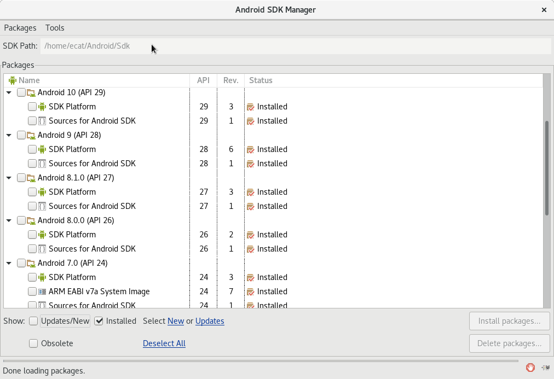This screenshot has height=379, width=554.
Task: Collapse the Android 8.0.0 (API 26) group
Action: 9,220
